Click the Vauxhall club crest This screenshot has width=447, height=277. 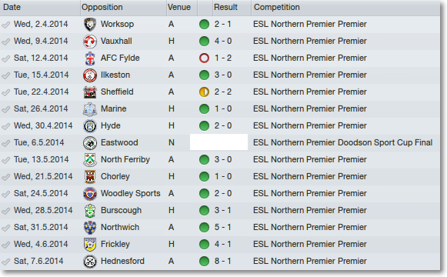pos(90,42)
